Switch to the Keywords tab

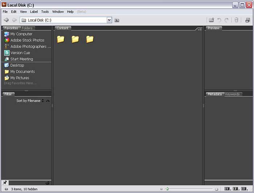click(x=233, y=94)
